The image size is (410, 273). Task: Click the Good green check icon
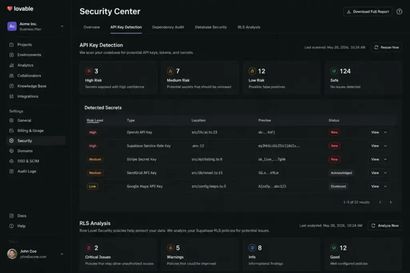pyautogui.click(x=334, y=248)
